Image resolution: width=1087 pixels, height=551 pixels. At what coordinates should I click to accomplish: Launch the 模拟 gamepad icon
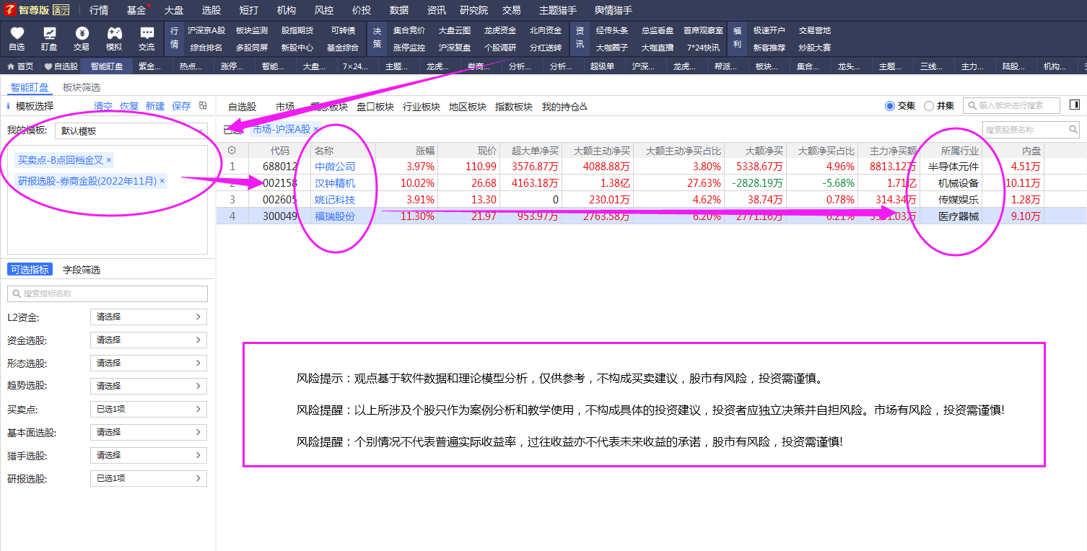(114, 33)
